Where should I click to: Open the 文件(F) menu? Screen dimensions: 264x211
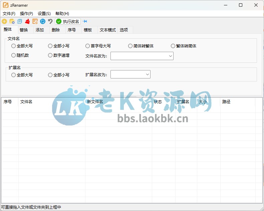click(9, 13)
